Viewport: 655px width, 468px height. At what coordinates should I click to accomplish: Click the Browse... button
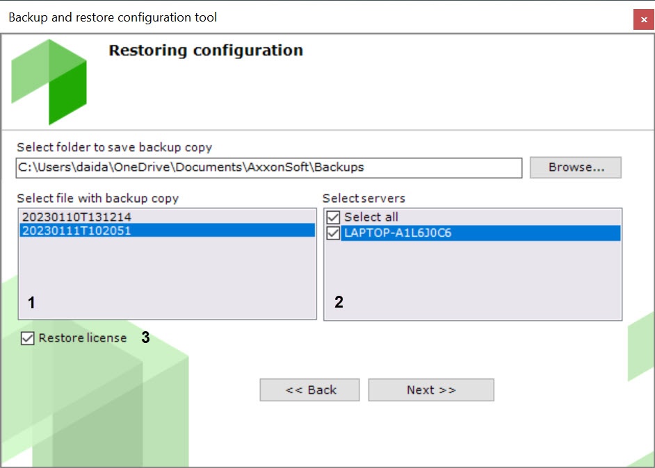pyautogui.click(x=575, y=167)
